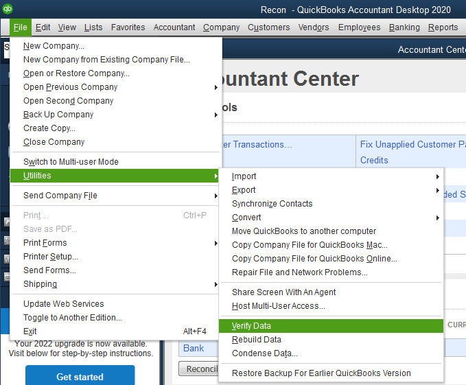
Task: Expand the Import submenu arrow
Action: tap(438, 176)
